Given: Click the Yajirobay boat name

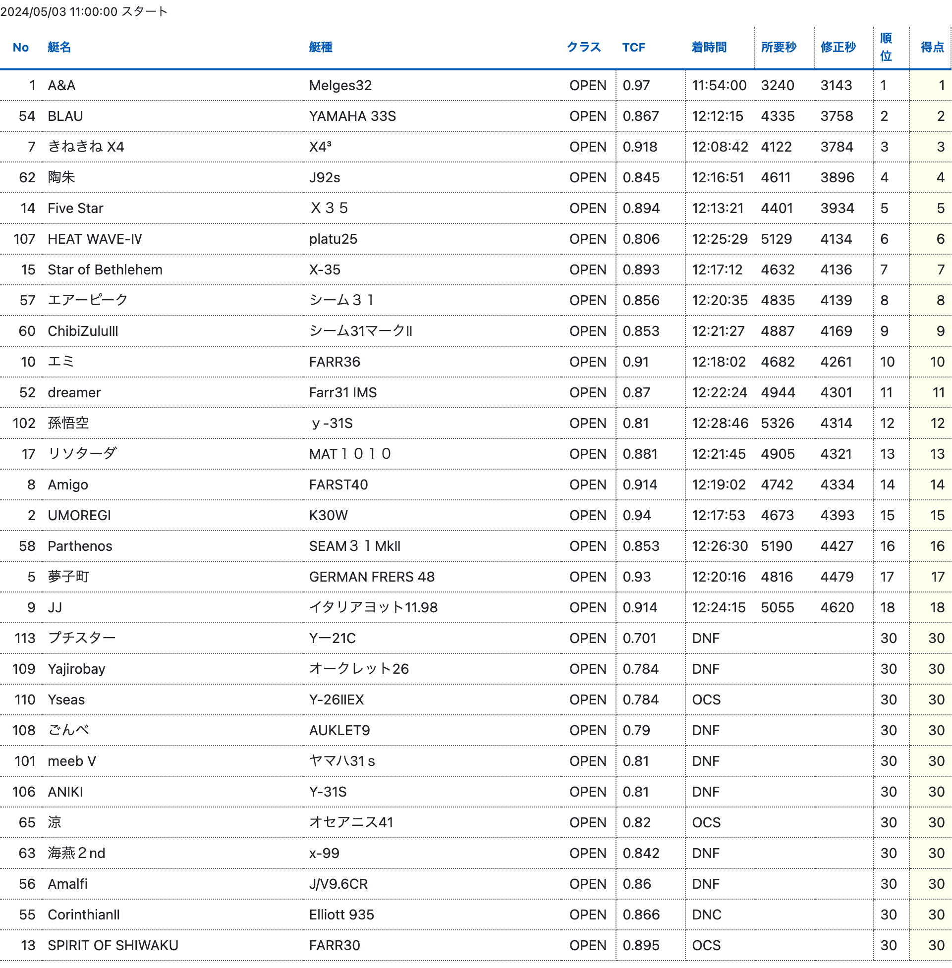Looking at the screenshot, I should [76, 669].
